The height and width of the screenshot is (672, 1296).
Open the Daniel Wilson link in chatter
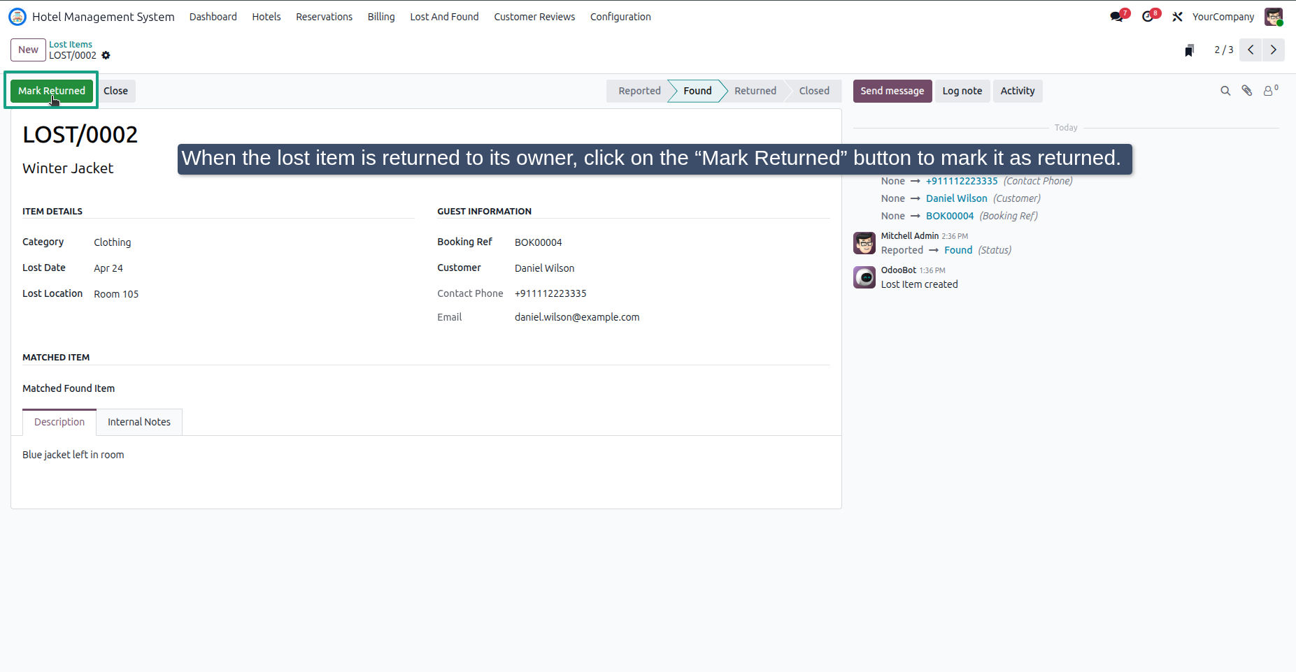tap(956, 198)
